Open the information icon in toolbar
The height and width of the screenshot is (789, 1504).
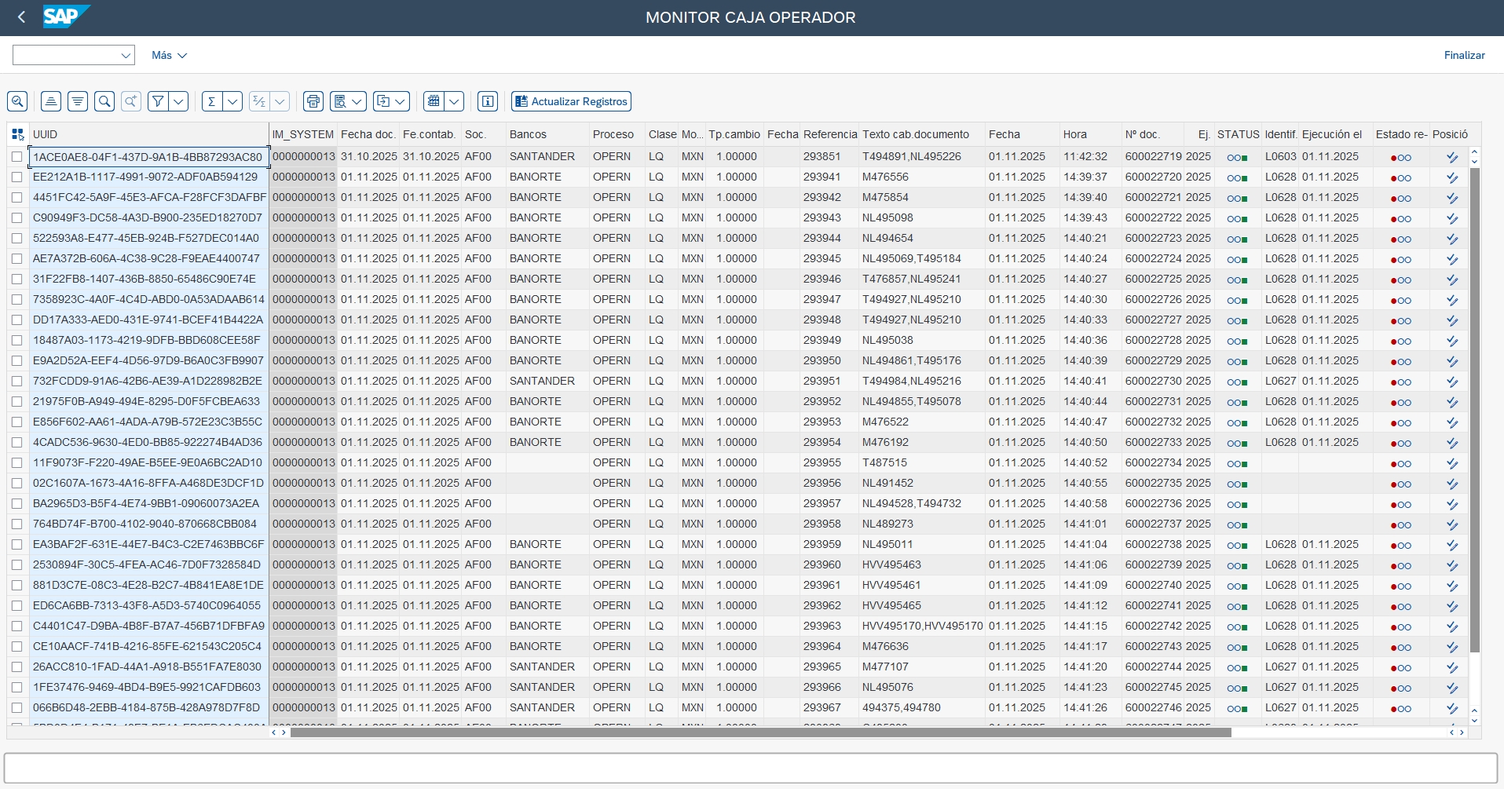[488, 101]
